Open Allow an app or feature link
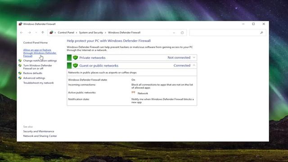 point(40,53)
